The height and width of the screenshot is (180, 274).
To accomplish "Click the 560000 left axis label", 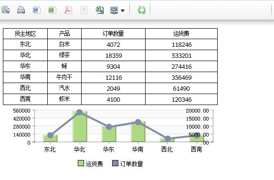I will point(21,111).
